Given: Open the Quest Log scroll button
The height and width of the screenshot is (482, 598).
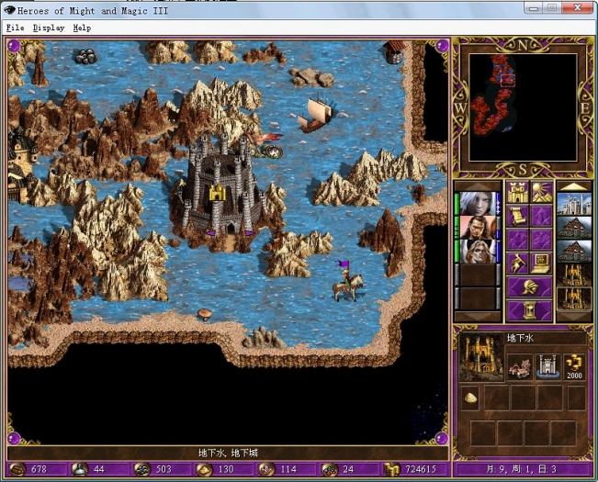Looking at the screenshot, I should tap(517, 216).
